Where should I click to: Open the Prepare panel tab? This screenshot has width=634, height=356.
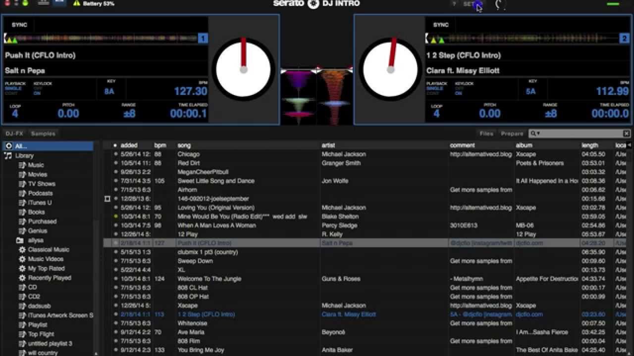(512, 133)
